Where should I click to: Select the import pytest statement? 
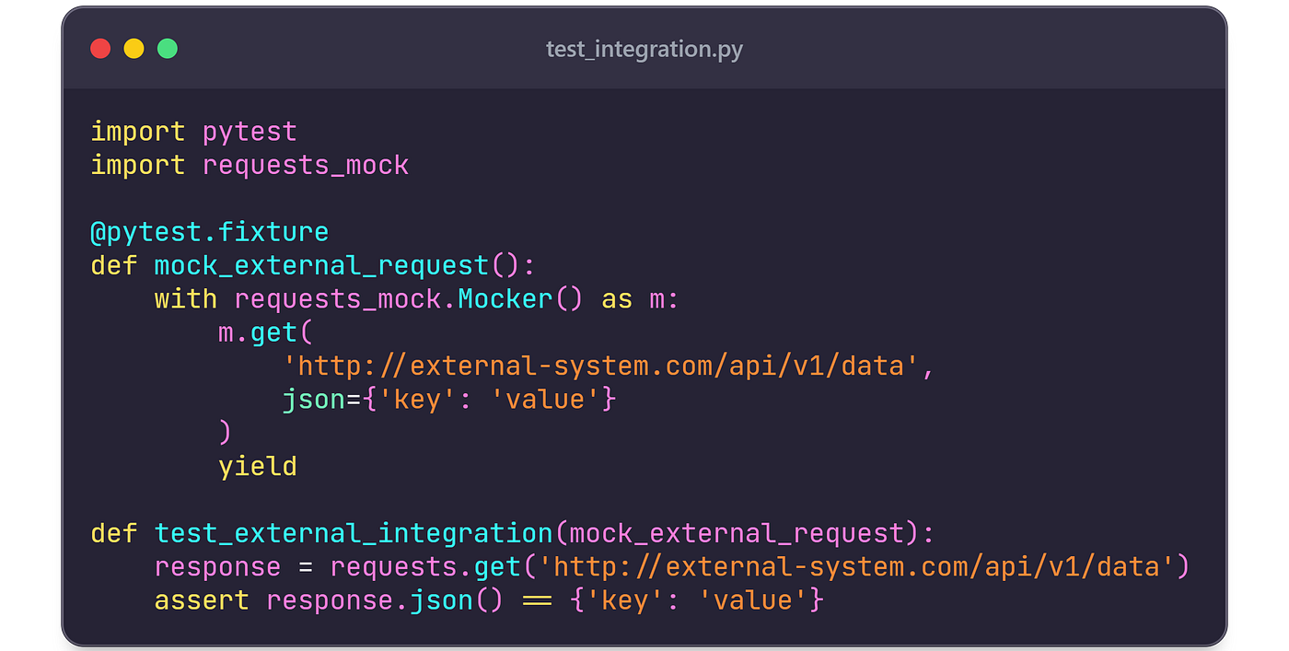pyautogui.click(x=193, y=131)
